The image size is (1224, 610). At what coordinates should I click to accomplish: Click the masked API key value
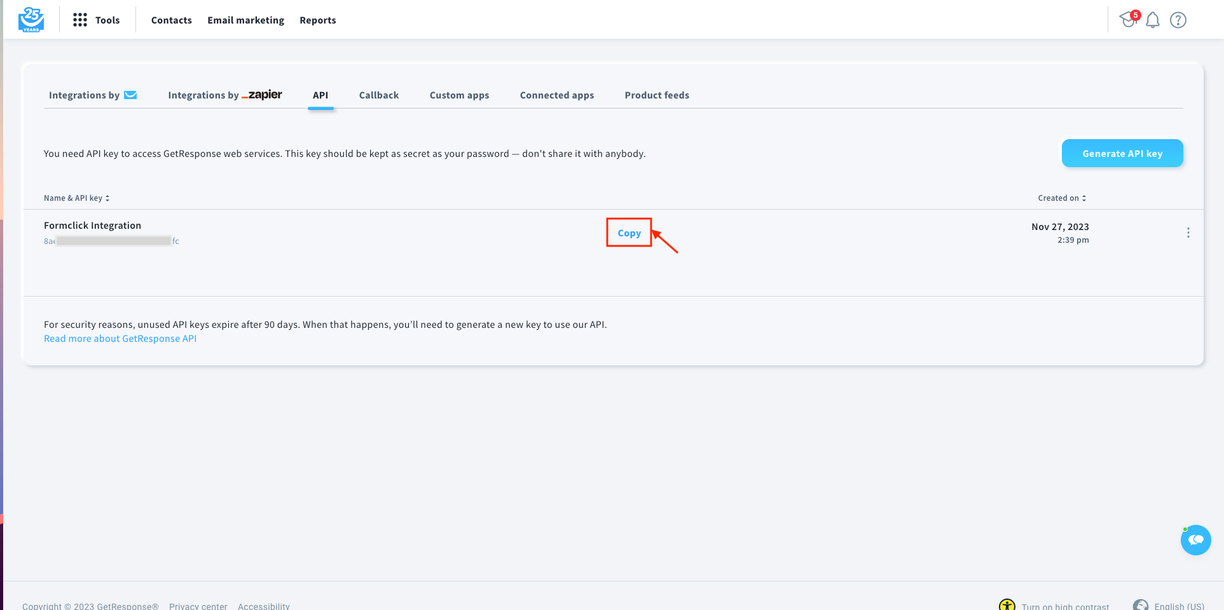[x=111, y=241]
